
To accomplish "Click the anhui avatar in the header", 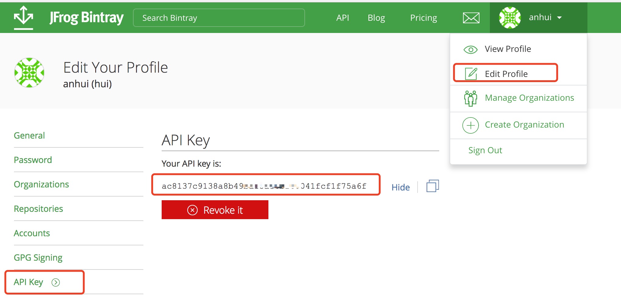I will coord(510,18).
